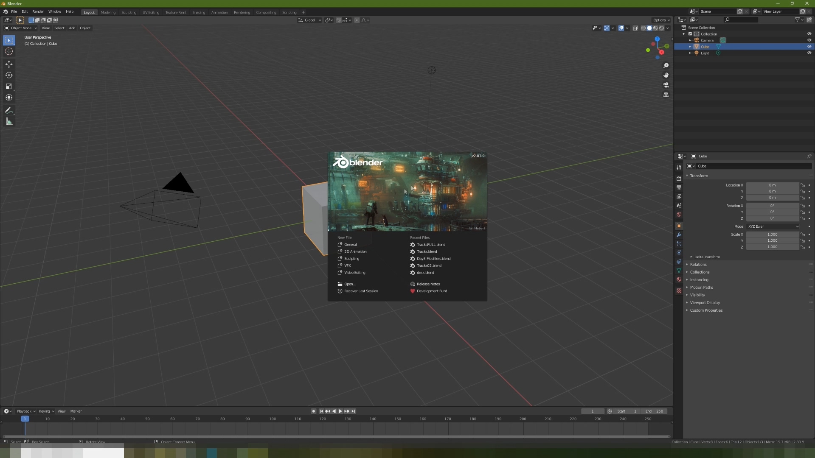Screen dimensions: 815x458
Task: Select the Rotate tool
Action: coord(9,75)
